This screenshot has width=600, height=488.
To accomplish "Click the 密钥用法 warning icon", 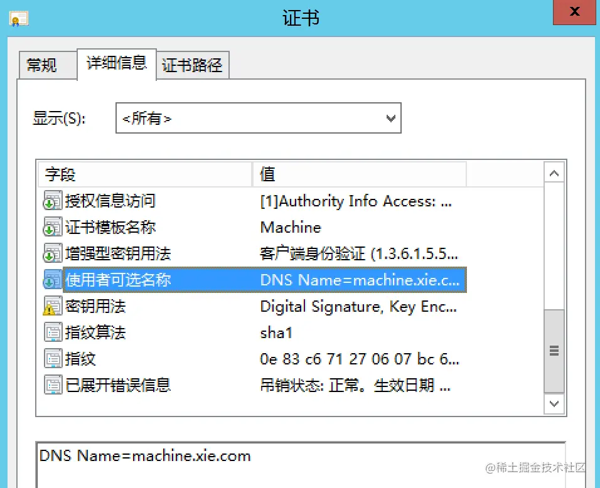I will click(x=53, y=306).
